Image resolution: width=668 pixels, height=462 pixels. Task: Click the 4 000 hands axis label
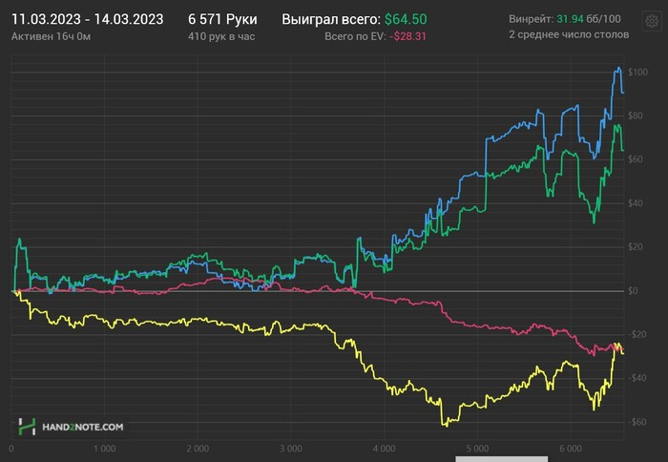tap(385, 449)
